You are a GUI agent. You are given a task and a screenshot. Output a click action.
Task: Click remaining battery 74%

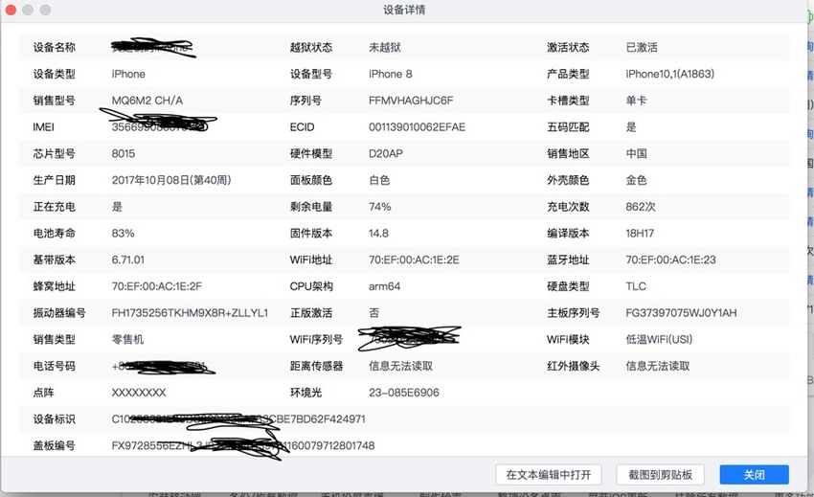[x=379, y=206]
